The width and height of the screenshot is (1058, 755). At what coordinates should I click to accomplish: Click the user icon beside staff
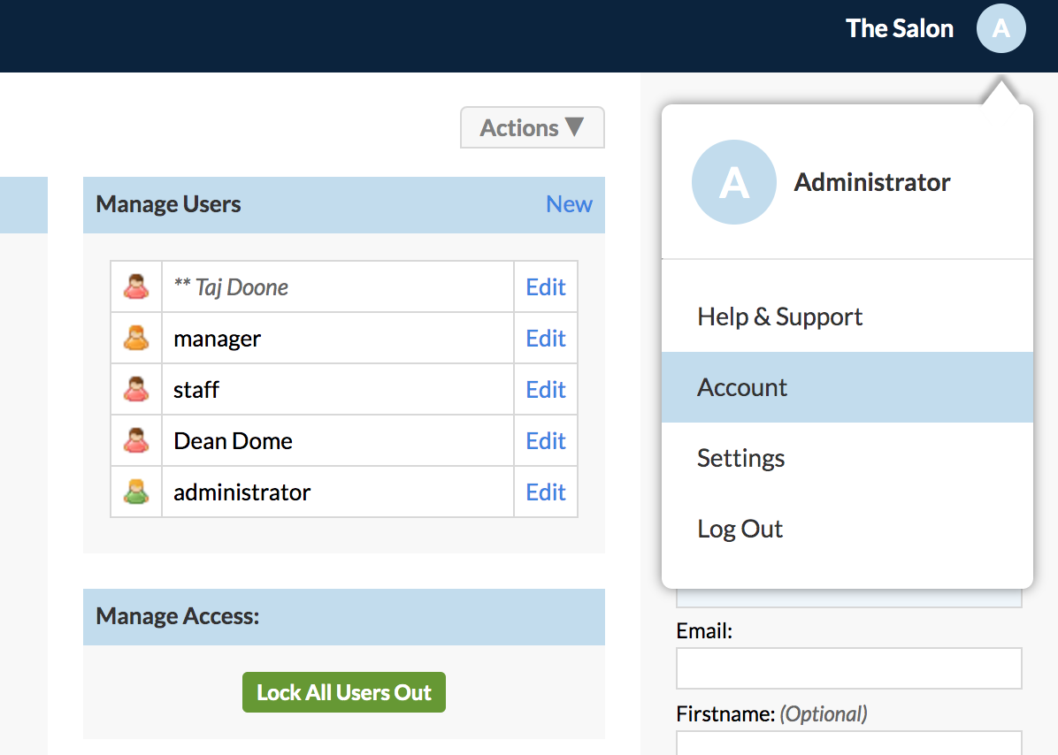[136, 389]
